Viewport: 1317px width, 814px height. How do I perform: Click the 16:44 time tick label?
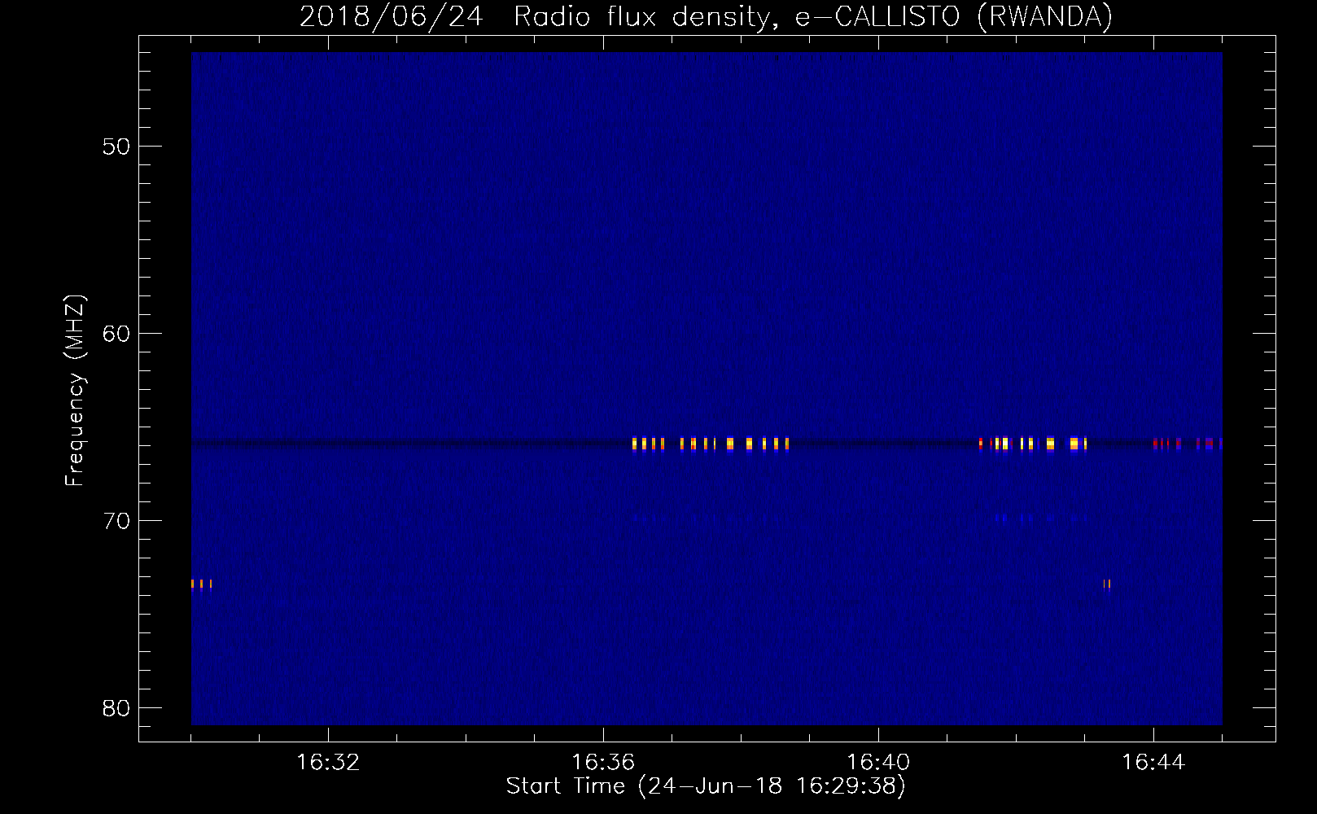tap(1153, 763)
